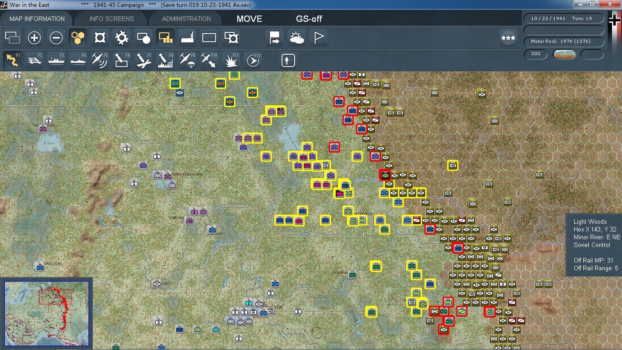Click the Light Woods terrain text
The width and height of the screenshot is (622, 350).
coord(590,222)
